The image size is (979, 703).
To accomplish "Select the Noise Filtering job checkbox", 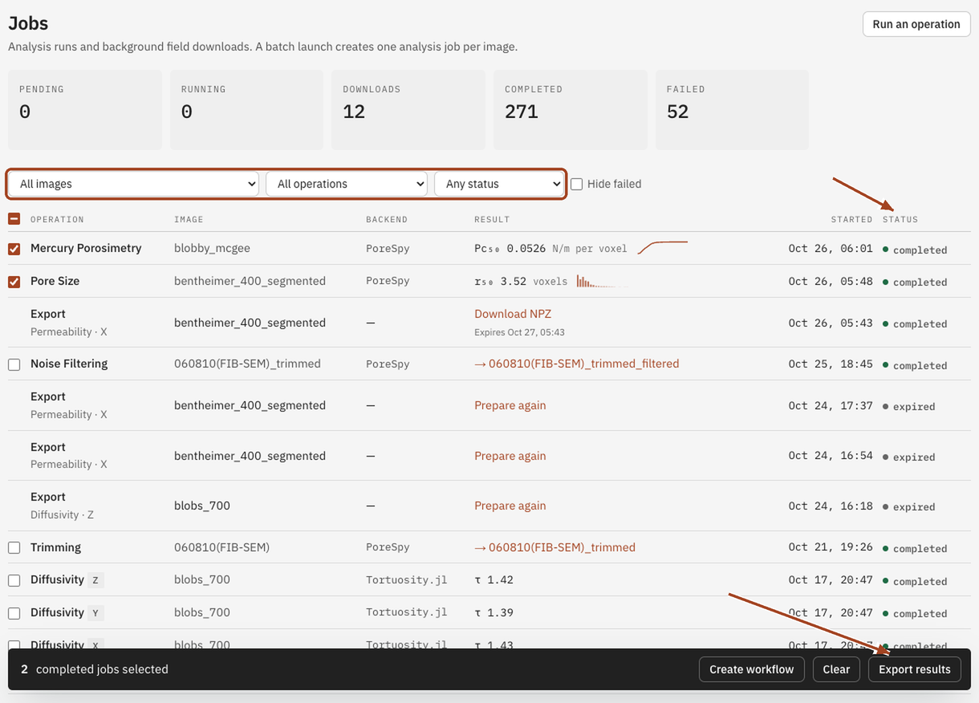I will [14, 364].
